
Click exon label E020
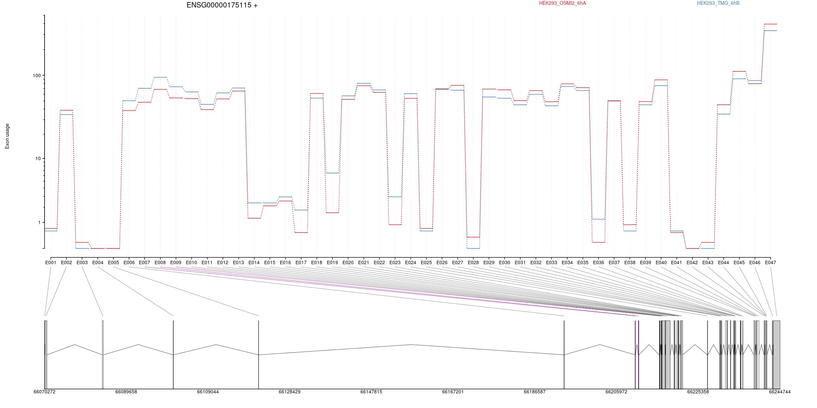click(x=348, y=262)
